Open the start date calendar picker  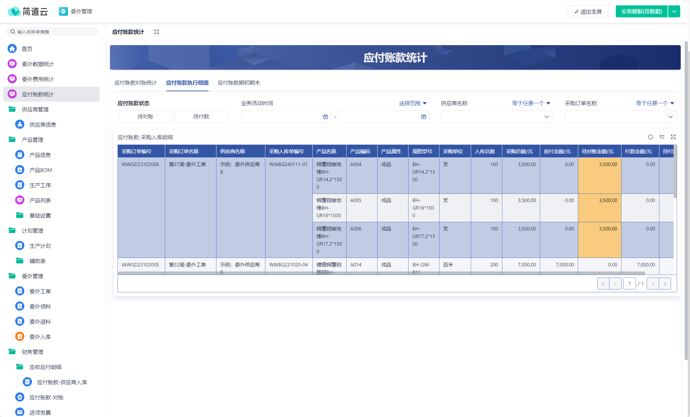point(325,117)
